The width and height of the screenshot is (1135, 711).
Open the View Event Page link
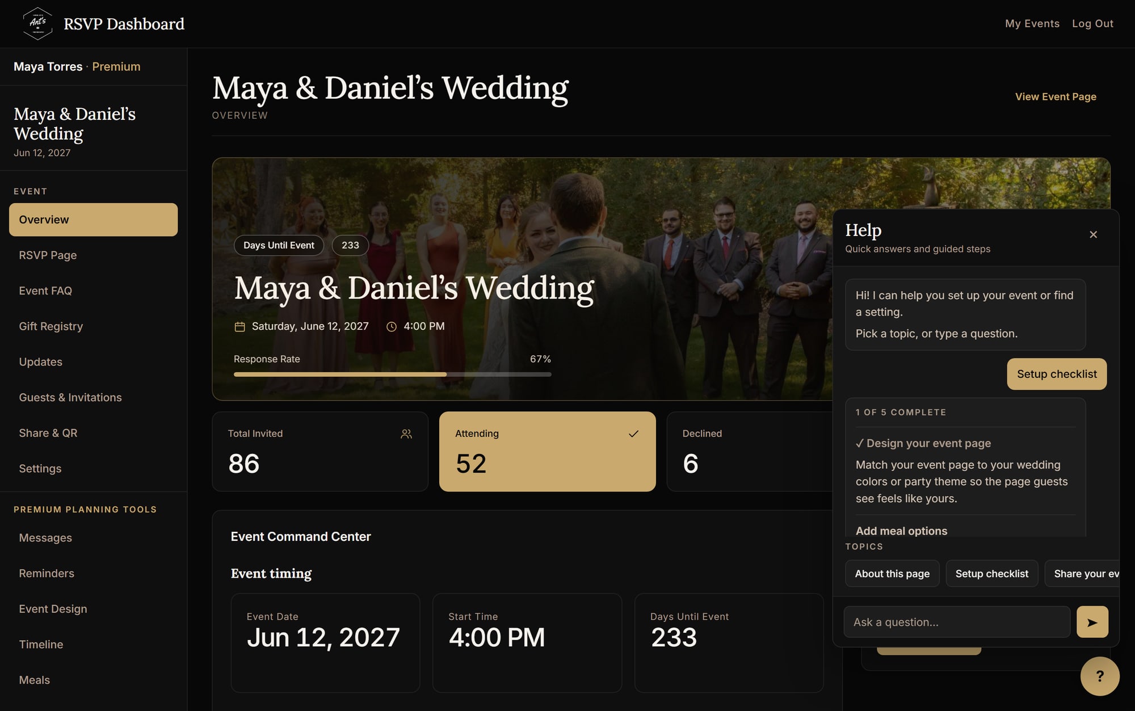pos(1056,96)
